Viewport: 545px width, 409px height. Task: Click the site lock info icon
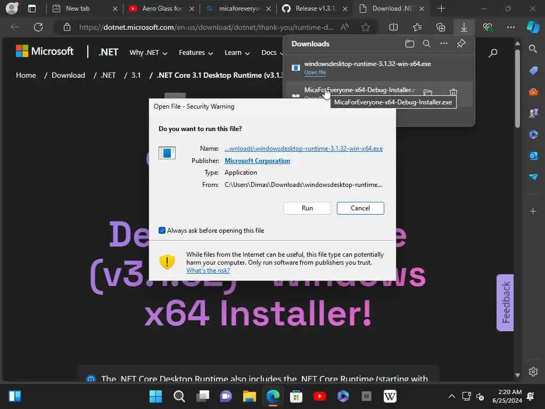tap(67, 27)
